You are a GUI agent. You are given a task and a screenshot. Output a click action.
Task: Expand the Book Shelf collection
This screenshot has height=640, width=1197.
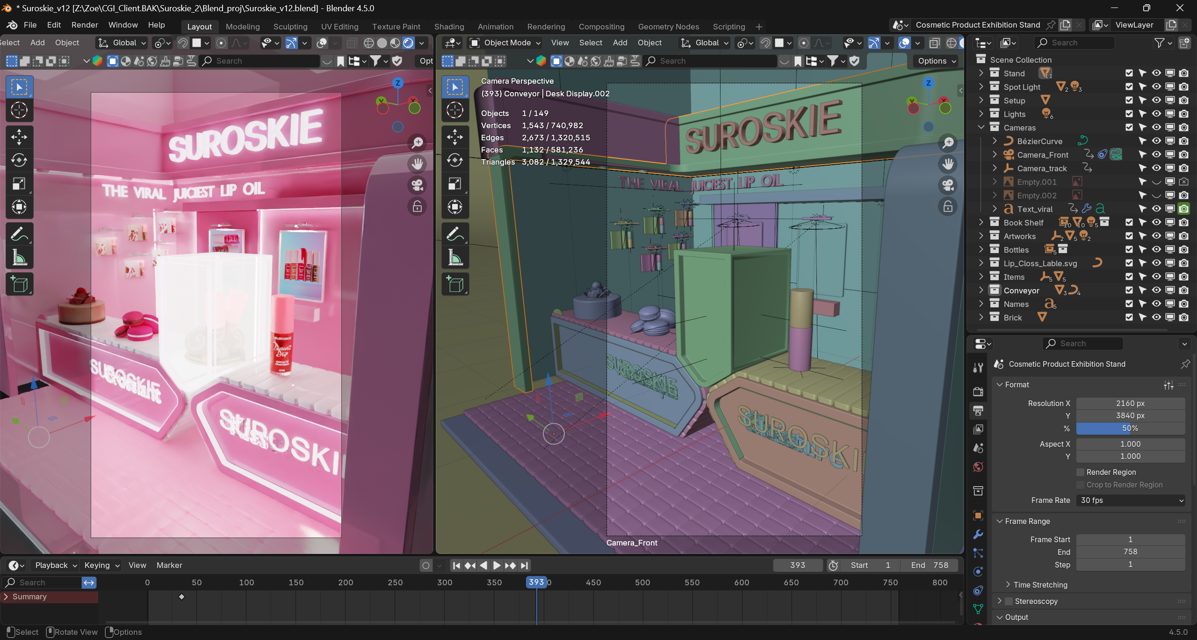(x=981, y=223)
